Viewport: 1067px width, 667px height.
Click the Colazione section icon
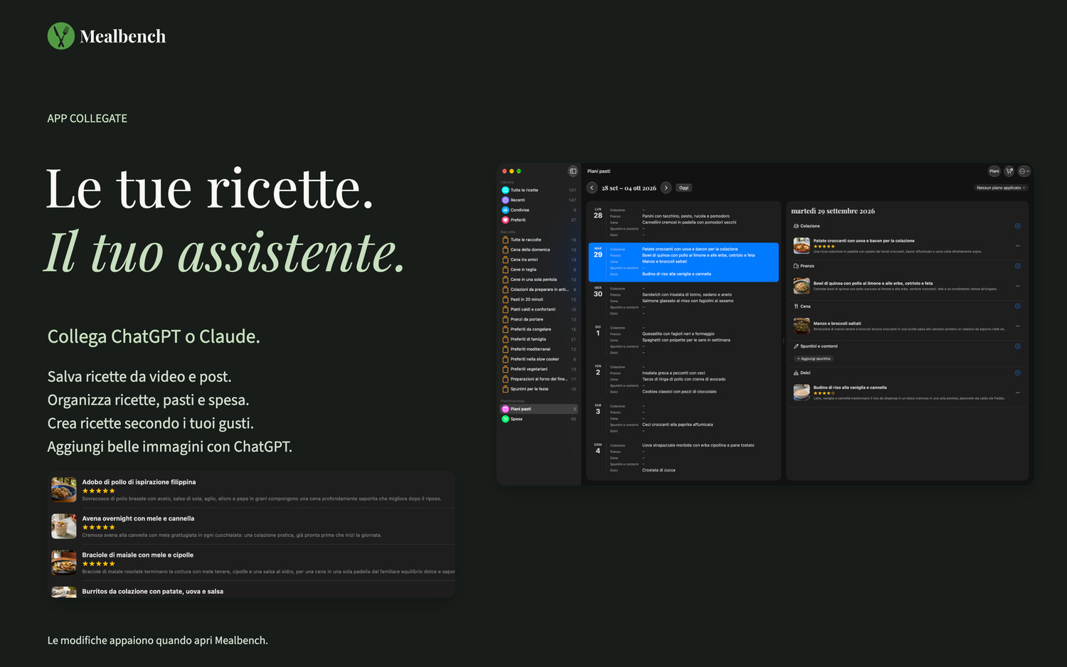tap(796, 226)
